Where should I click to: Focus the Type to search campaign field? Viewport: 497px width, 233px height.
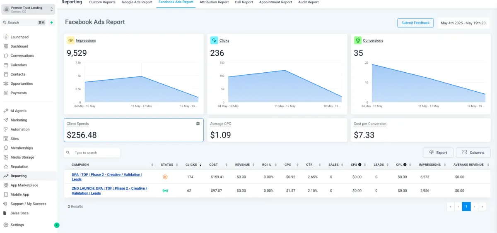pyautogui.click(x=92, y=153)
